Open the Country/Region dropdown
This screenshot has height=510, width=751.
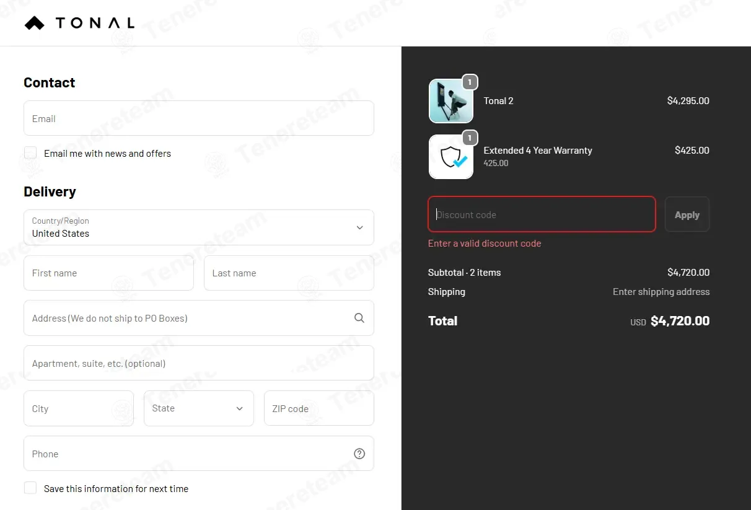199,227
